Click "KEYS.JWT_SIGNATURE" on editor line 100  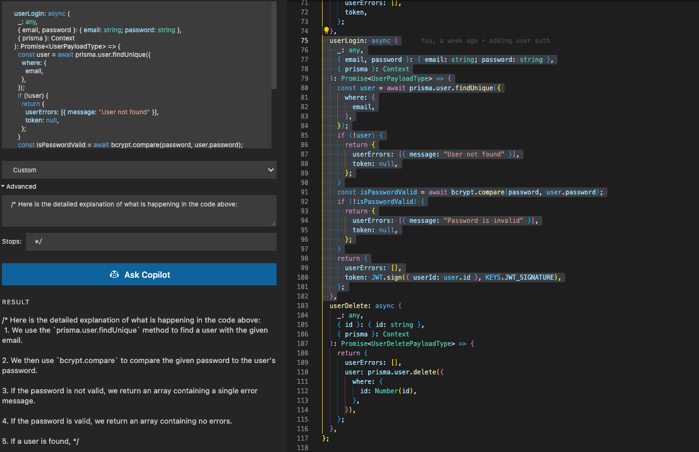click(520, 277)
